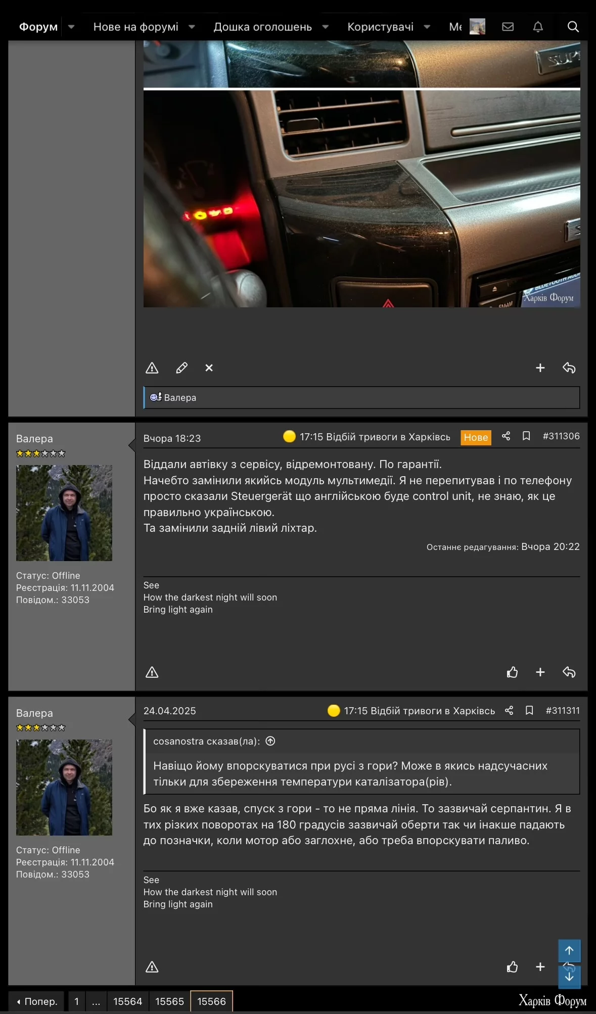Bookmark post #311311
This screenshot has width=596, height=1014.
(x=529, y=711)
